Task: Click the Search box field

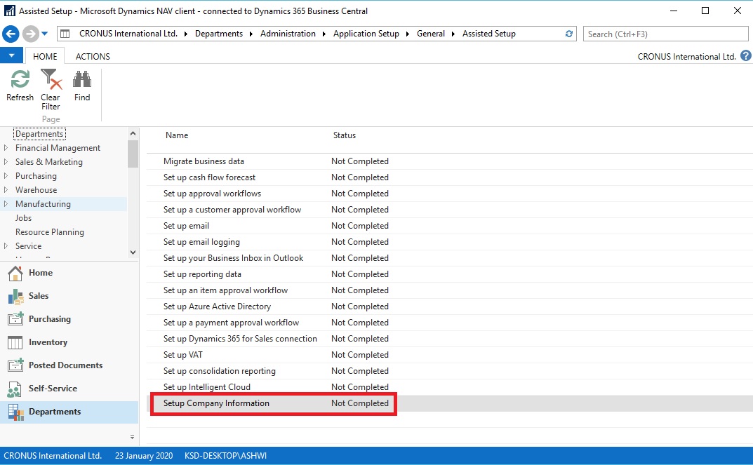Action: tap(665, 34)
